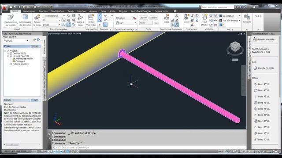Screen dimensions: 282x158
Task: Select Anneau de renfort drawing
Action: point(24,58)
